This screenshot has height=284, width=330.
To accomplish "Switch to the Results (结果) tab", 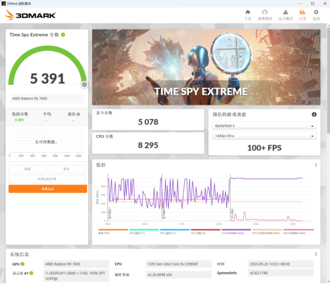I will click(302, 14).
